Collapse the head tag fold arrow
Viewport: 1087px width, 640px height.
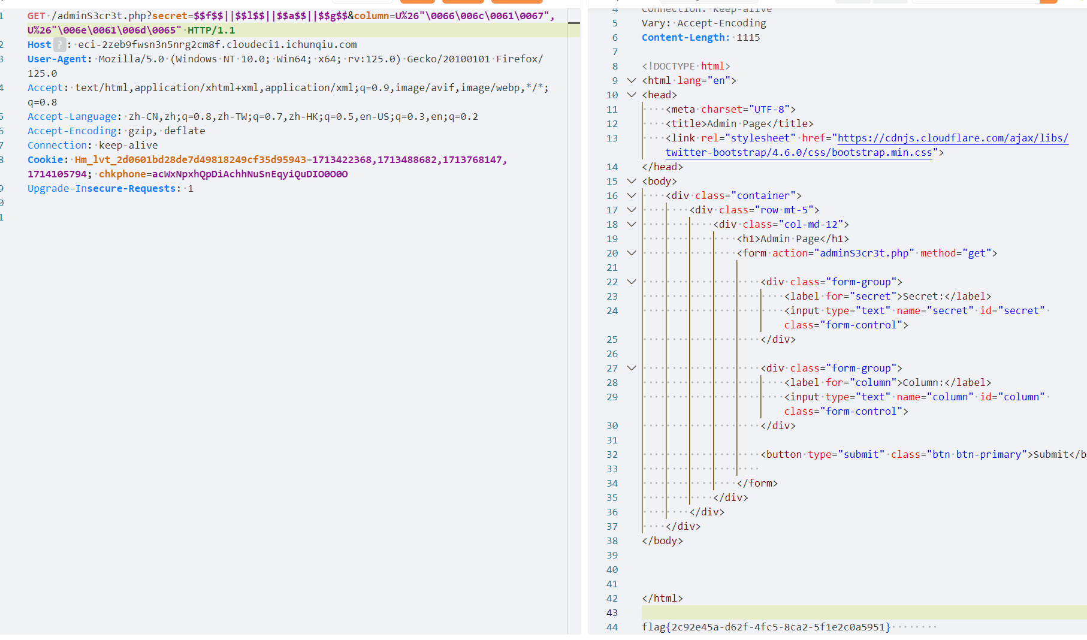point(631,95)
